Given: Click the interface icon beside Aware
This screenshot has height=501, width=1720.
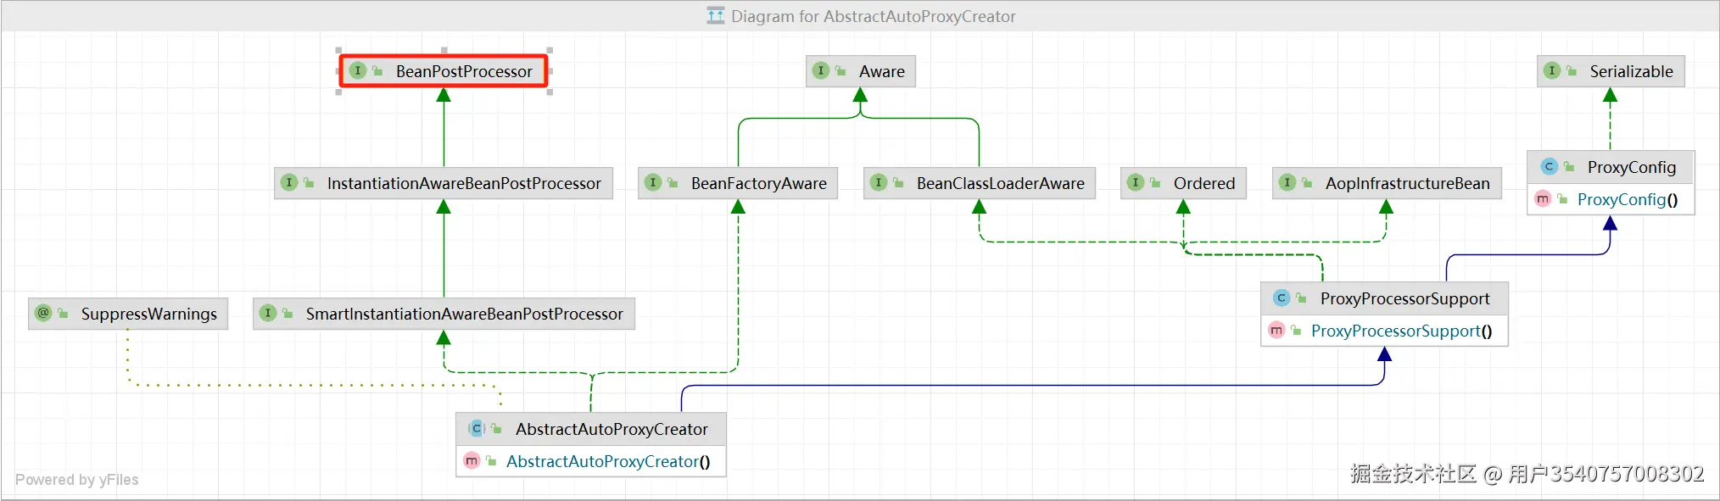Looking at the screenshot, I should [x=821, y=71].
